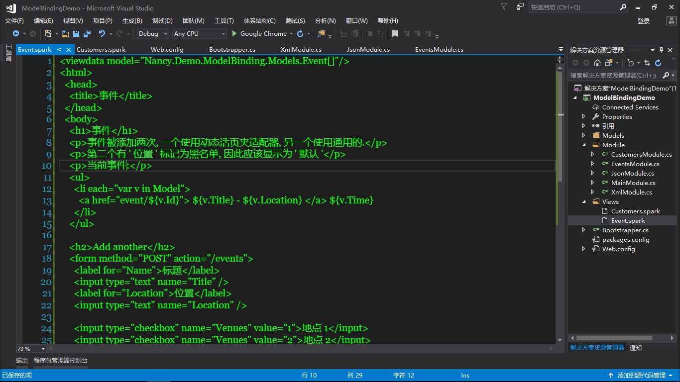Open the 帮助(H) menu
Screen dimensions: 680x382
click(x=388, y=21)
